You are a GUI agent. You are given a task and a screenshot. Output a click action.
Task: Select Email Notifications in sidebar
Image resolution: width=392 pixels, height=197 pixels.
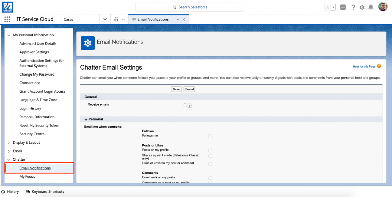[35, 168]
